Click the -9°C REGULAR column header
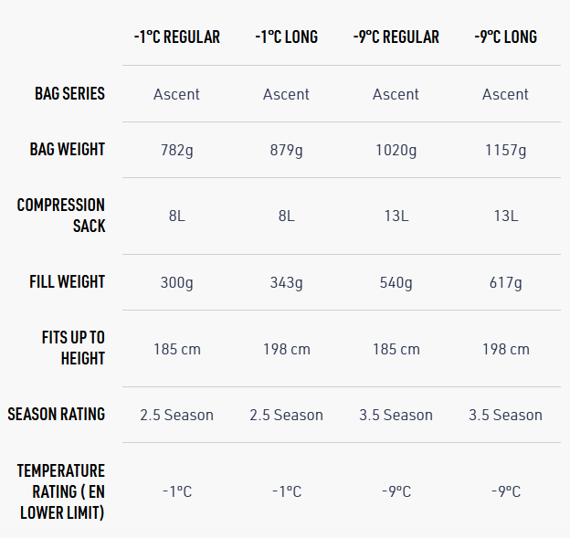 coord(396,37)
